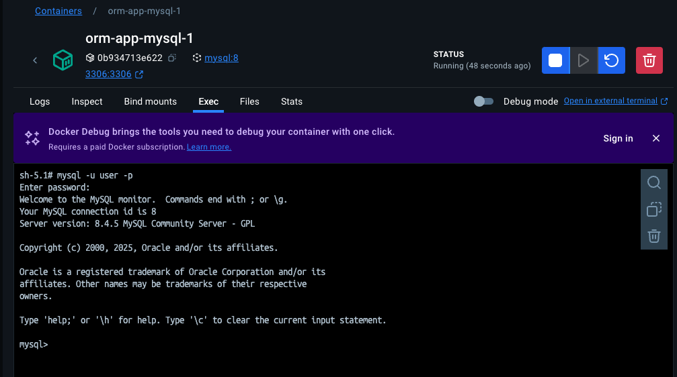The height and width of the screenshot is (377, 677).
Task: Search the terminal output with magnifier icon
Action: tap(653, 182)
